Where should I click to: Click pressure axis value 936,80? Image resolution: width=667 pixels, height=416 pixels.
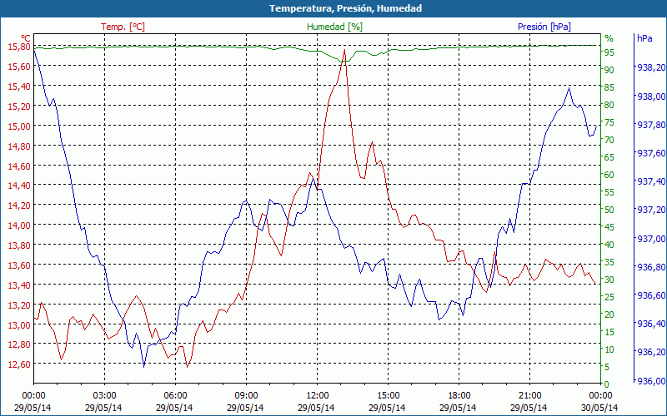(651, 267)
